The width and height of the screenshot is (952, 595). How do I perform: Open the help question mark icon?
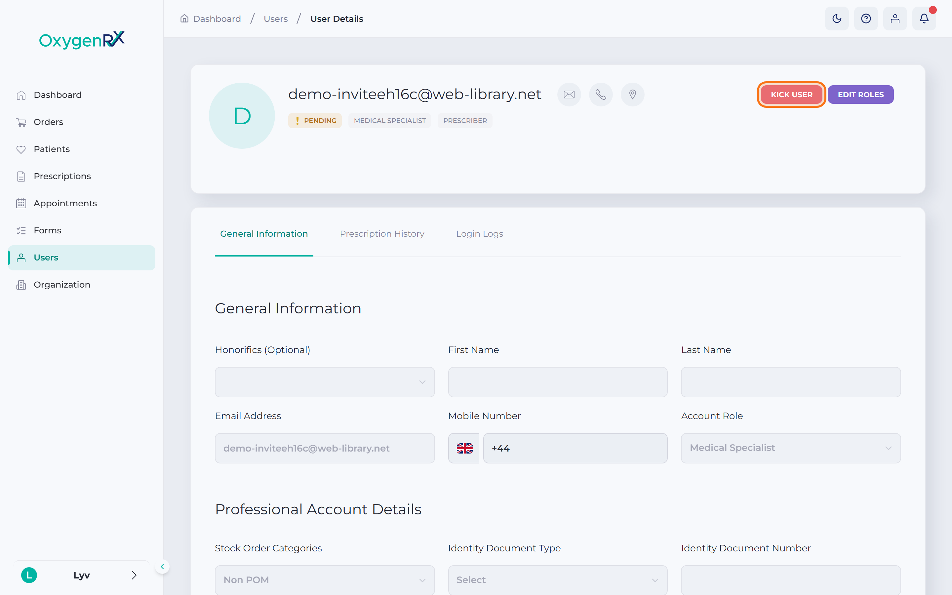[866, 19]
